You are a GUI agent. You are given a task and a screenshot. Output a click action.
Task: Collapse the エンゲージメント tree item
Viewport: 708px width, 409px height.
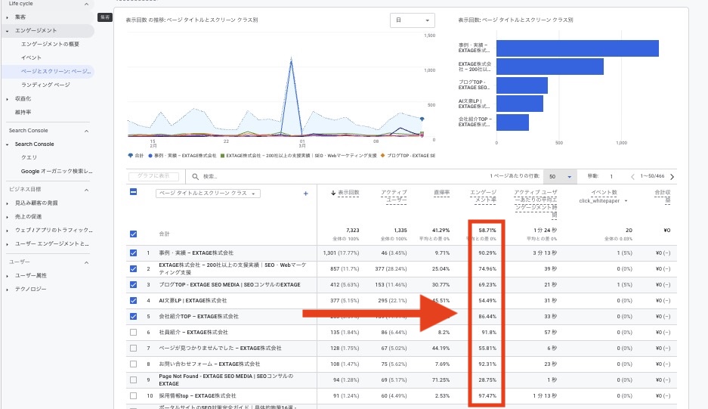pyautogui.click(x=8, y=31)
